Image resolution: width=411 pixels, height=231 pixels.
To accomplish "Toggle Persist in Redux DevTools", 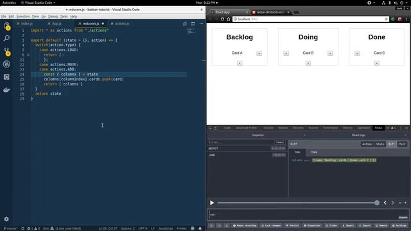I will (292, 225).
